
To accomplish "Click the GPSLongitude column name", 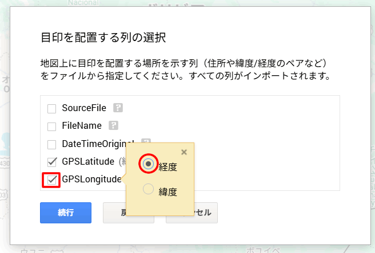I will (x=91, y=179).
